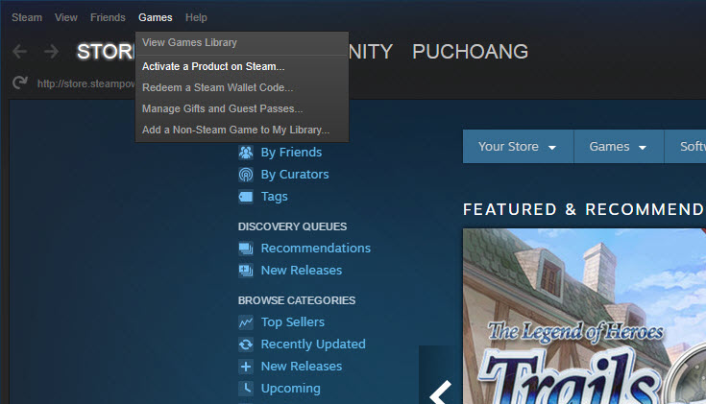Screen dimensions: 706x404
Task: Choose View Games Library
Action: [242, 43]
